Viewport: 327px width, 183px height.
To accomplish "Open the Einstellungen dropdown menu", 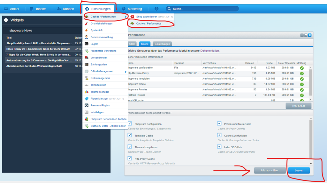I will click(98, 9).
